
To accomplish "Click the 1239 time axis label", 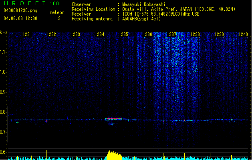I will pos(220,34).
